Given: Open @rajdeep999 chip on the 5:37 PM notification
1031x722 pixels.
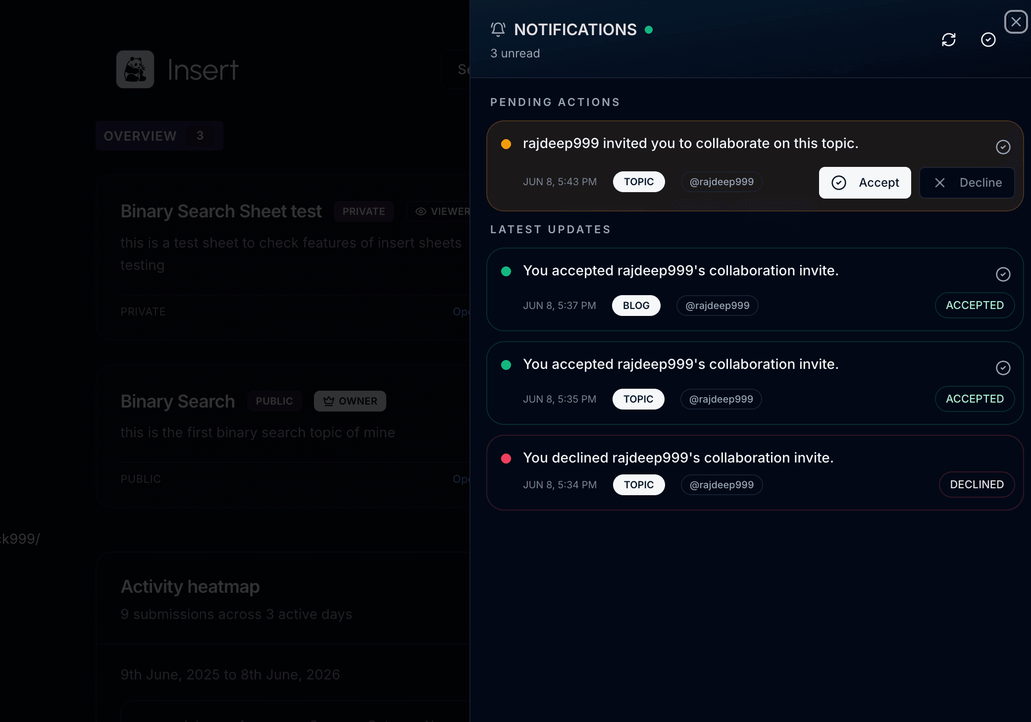Looking at the screenshot, I should pyautogui.click(x=718, y=306).
